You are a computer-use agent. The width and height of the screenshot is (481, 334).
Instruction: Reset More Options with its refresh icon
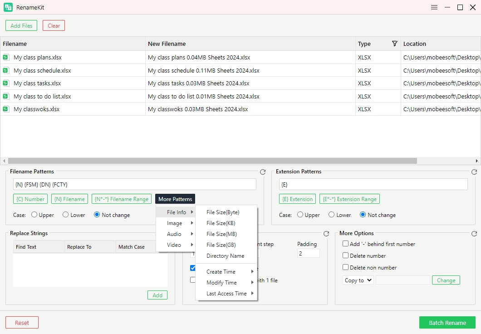(x=474, y=234)
